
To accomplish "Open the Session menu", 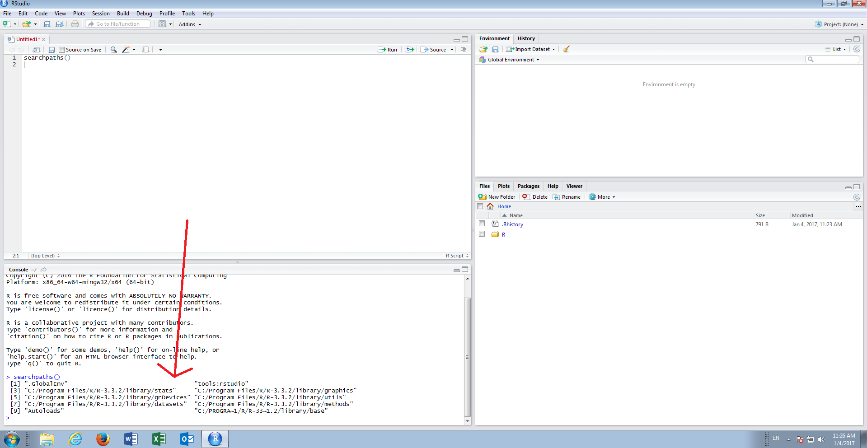I will [x=101, y=14].
